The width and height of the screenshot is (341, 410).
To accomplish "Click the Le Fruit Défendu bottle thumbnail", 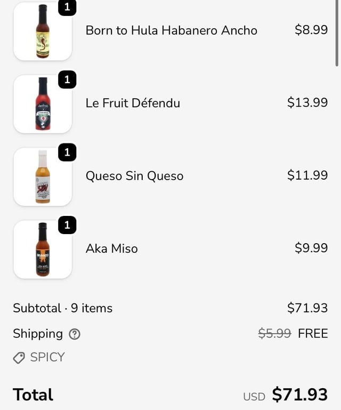I will click(43, 104).
